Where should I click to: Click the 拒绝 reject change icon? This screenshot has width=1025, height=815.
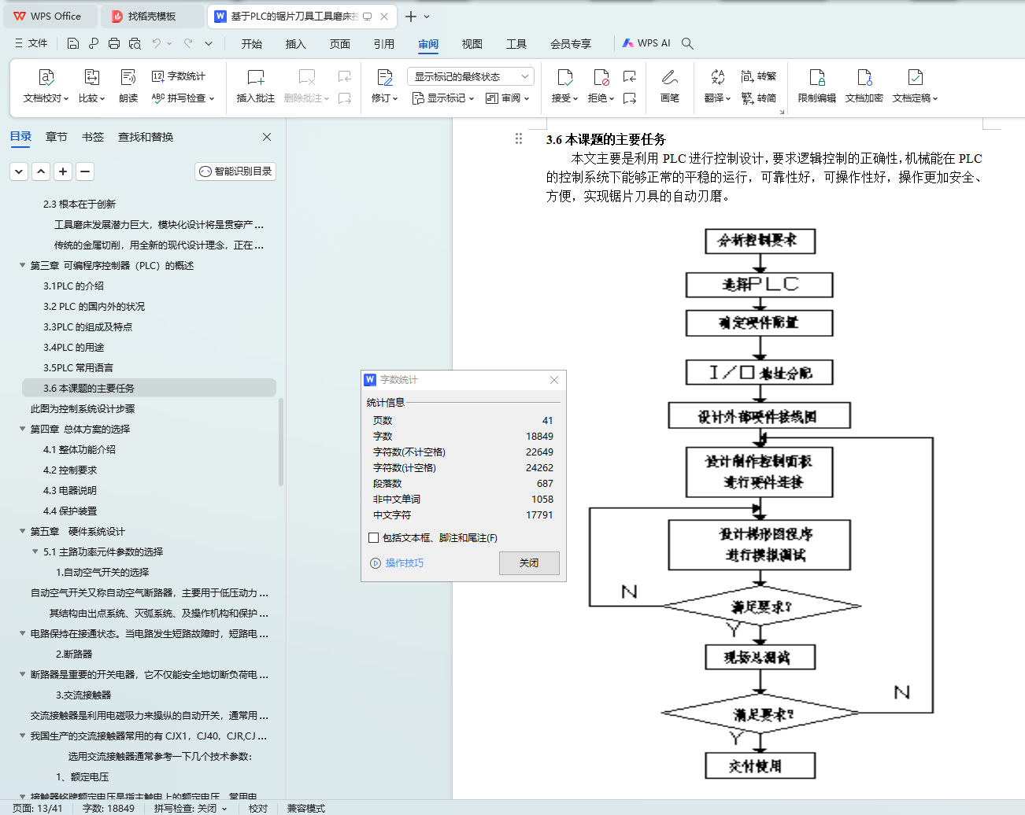[601, 77]
